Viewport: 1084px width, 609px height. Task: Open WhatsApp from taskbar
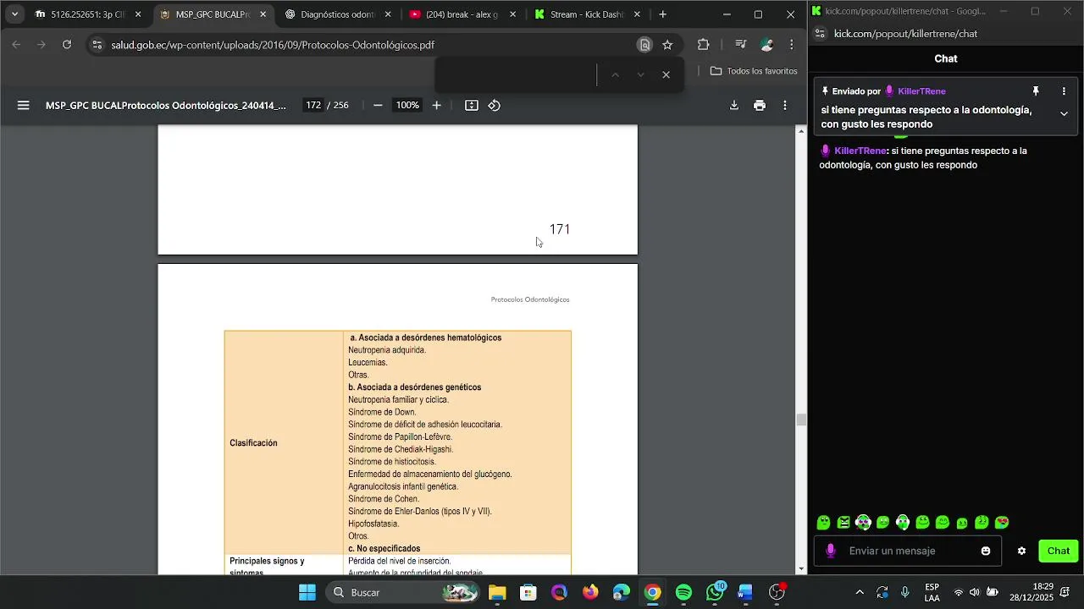point(715,592)
